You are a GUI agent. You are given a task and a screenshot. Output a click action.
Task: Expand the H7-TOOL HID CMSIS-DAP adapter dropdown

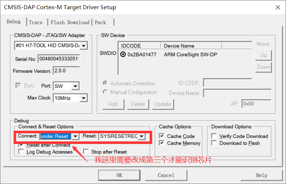point(84,46)
